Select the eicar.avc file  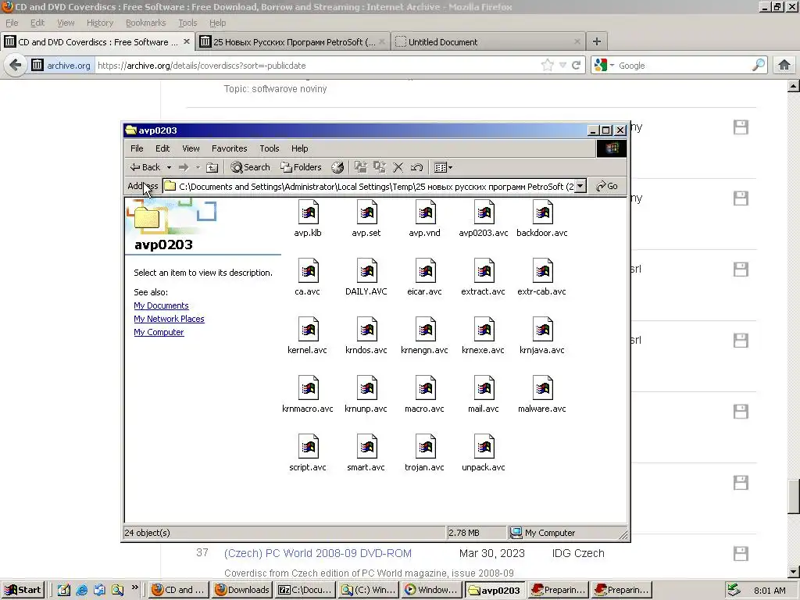tap(424, 278)
